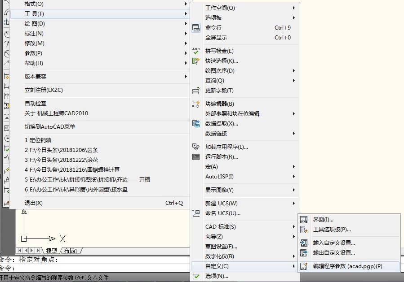The width and height of the screenshot is (404, 282).
Task: Open the 工具(T) menu
Action: click(x=99, y=13)
